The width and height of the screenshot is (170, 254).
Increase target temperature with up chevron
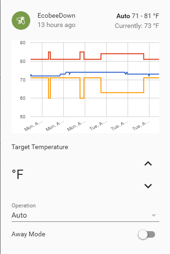coord(148,164)
